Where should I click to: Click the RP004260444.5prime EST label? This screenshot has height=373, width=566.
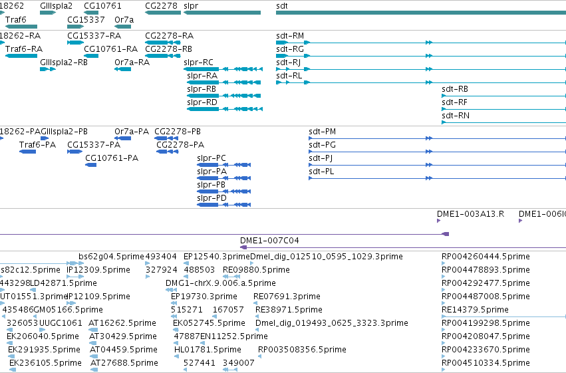pyautogui.click(x=486, y=257)
